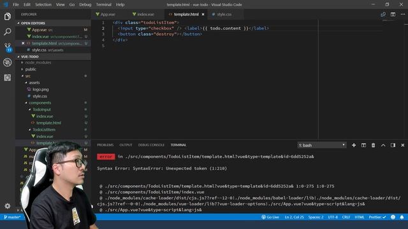Open logo.png in the file tree
This screenshot has height=229, width=408.
click(x=41, y=89)
